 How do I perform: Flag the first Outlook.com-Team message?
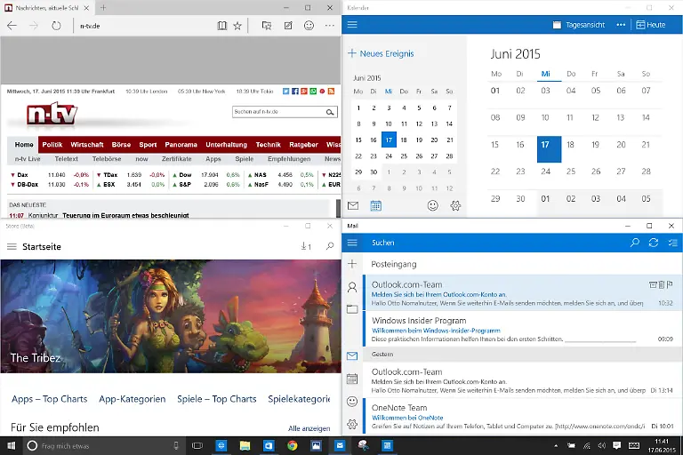(x=670, y=284)
